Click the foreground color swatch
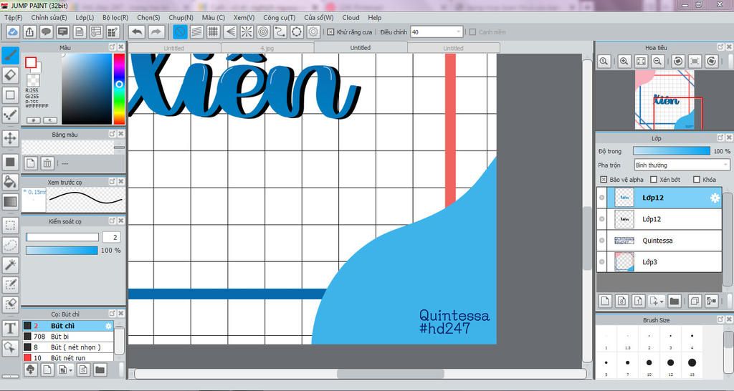This screenshot has width=734, height=391. [x=31, y=63]
